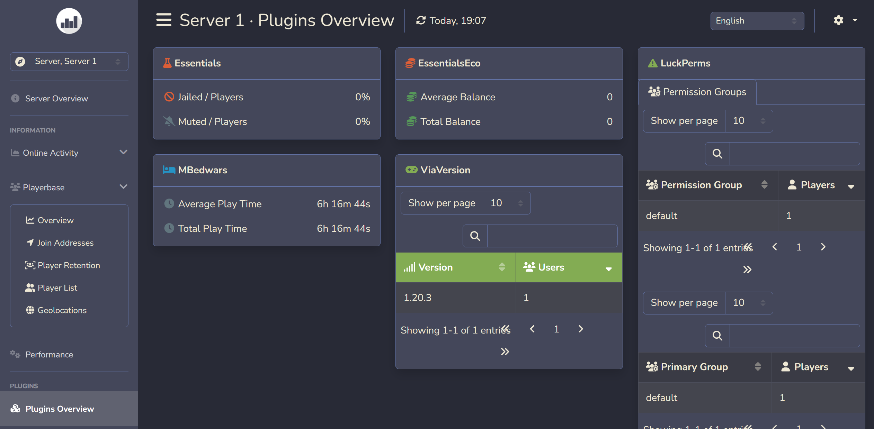Click default in Permission Group table
The width and height of the screenshot is (874, 429).
pyautogui.click(x=708, y=216)
